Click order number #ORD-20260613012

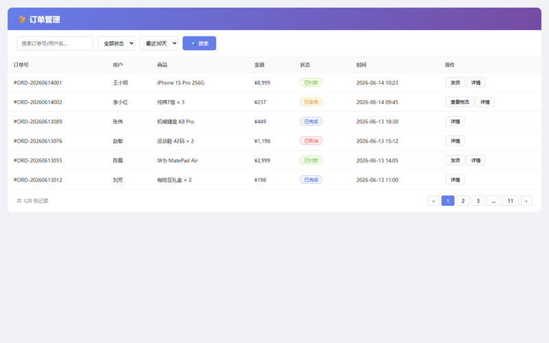38,180
